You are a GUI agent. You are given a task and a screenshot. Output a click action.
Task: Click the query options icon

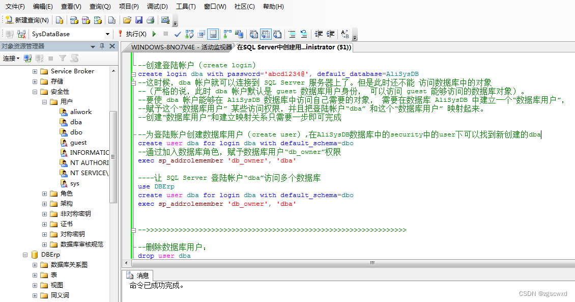pyautogui.click(x=201, y=34)
